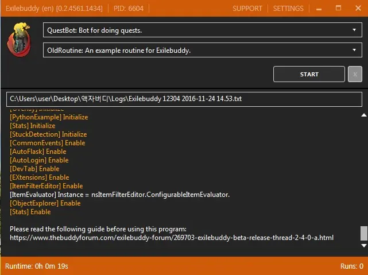Click the log scrollbar down arrow
The image size is (368, 275).
364,246
